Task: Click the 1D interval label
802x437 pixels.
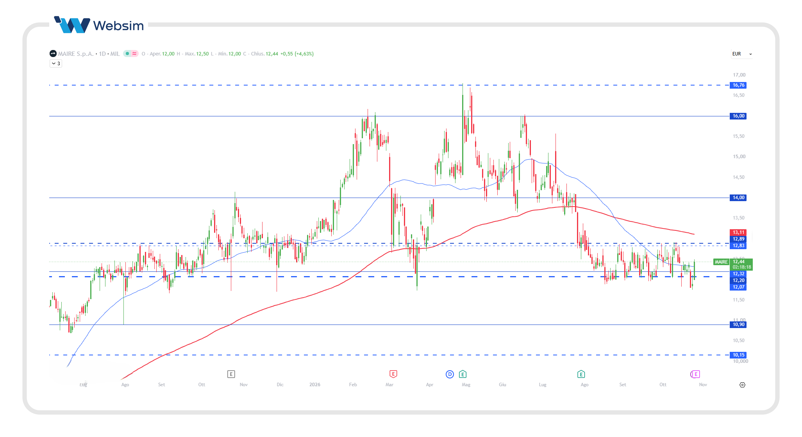Action: (x=102, y=54)
